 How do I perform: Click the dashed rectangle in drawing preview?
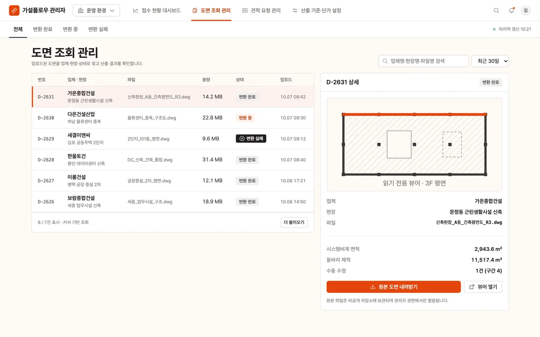[x=452, y=145]
